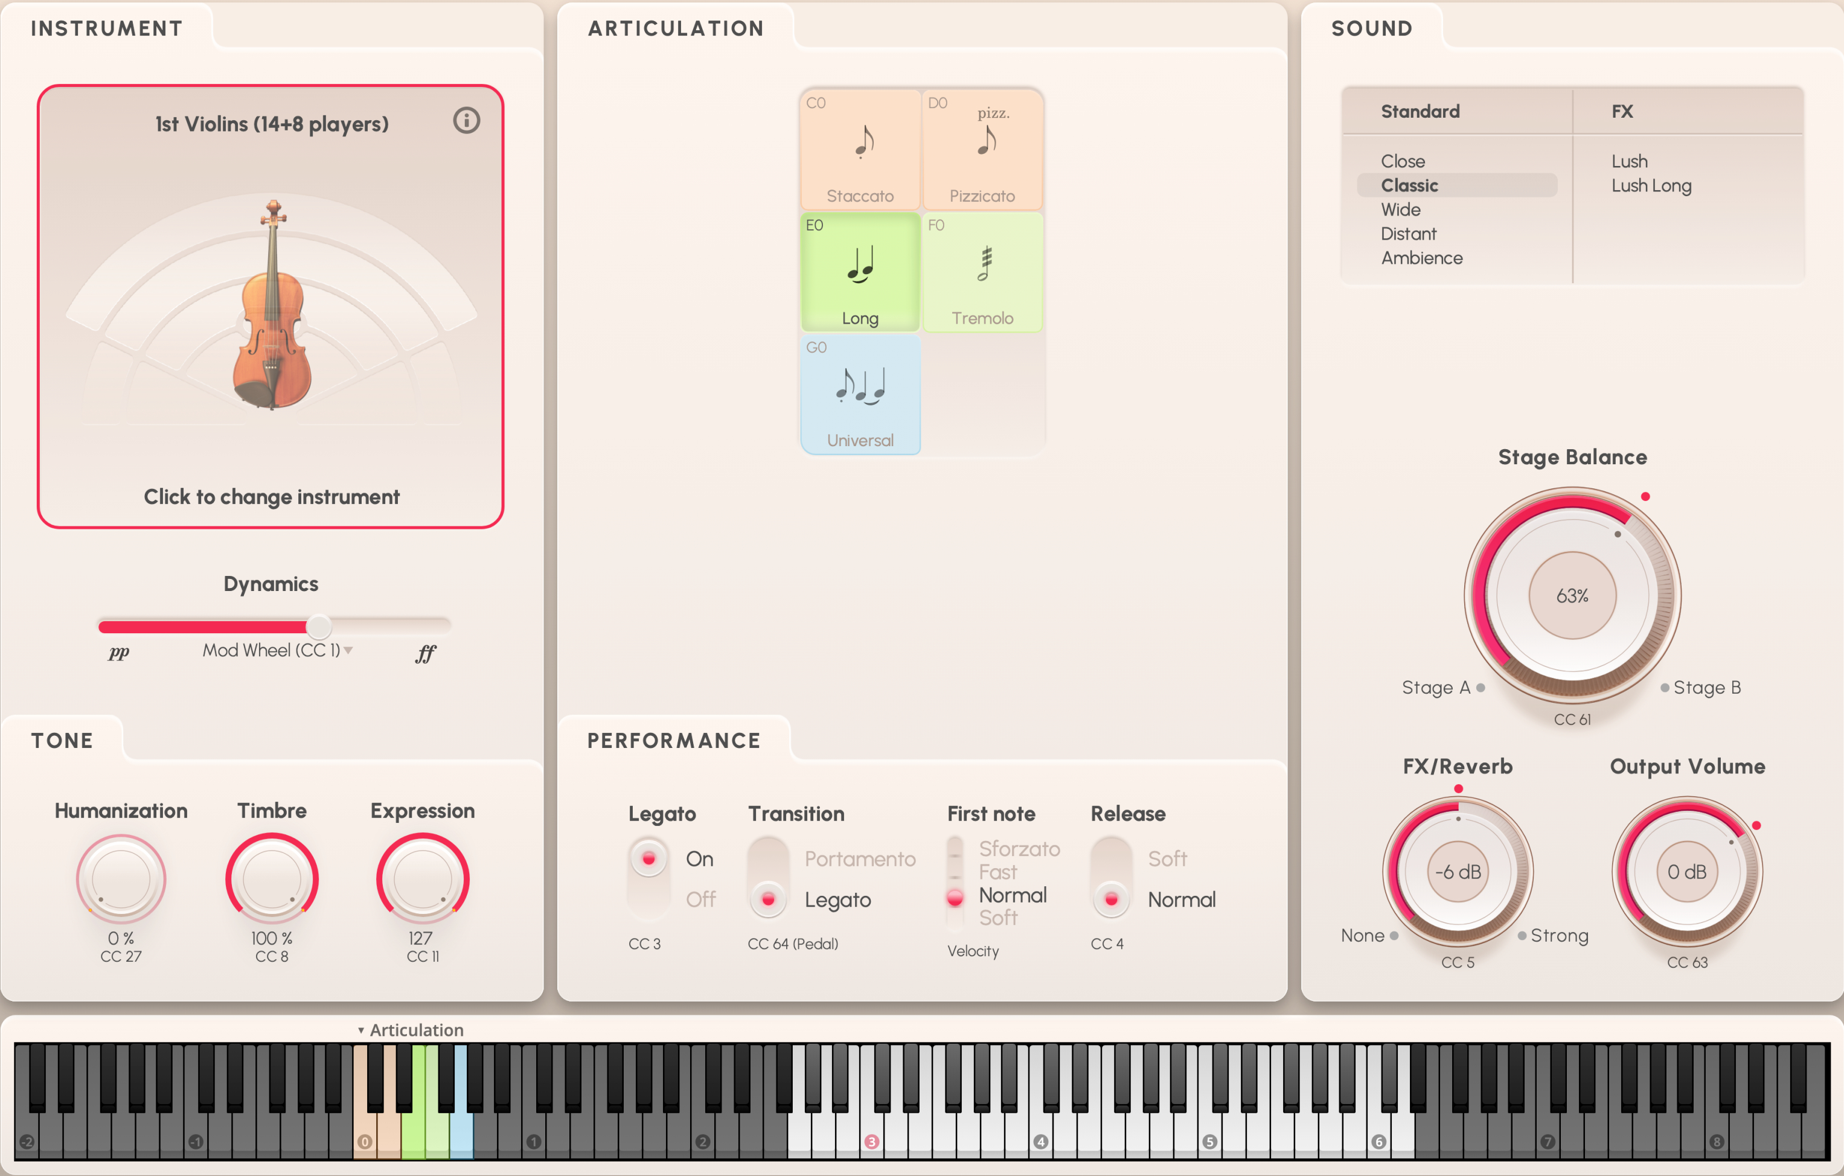
Task: Choose the Lush FX preset
Action: pos(1630,161)
